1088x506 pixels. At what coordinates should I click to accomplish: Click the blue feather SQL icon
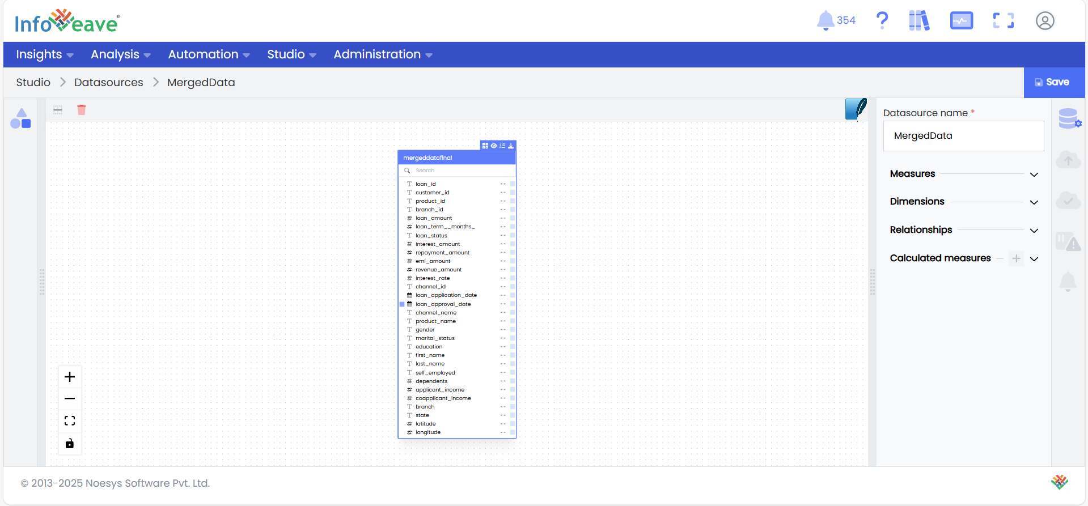856,109
